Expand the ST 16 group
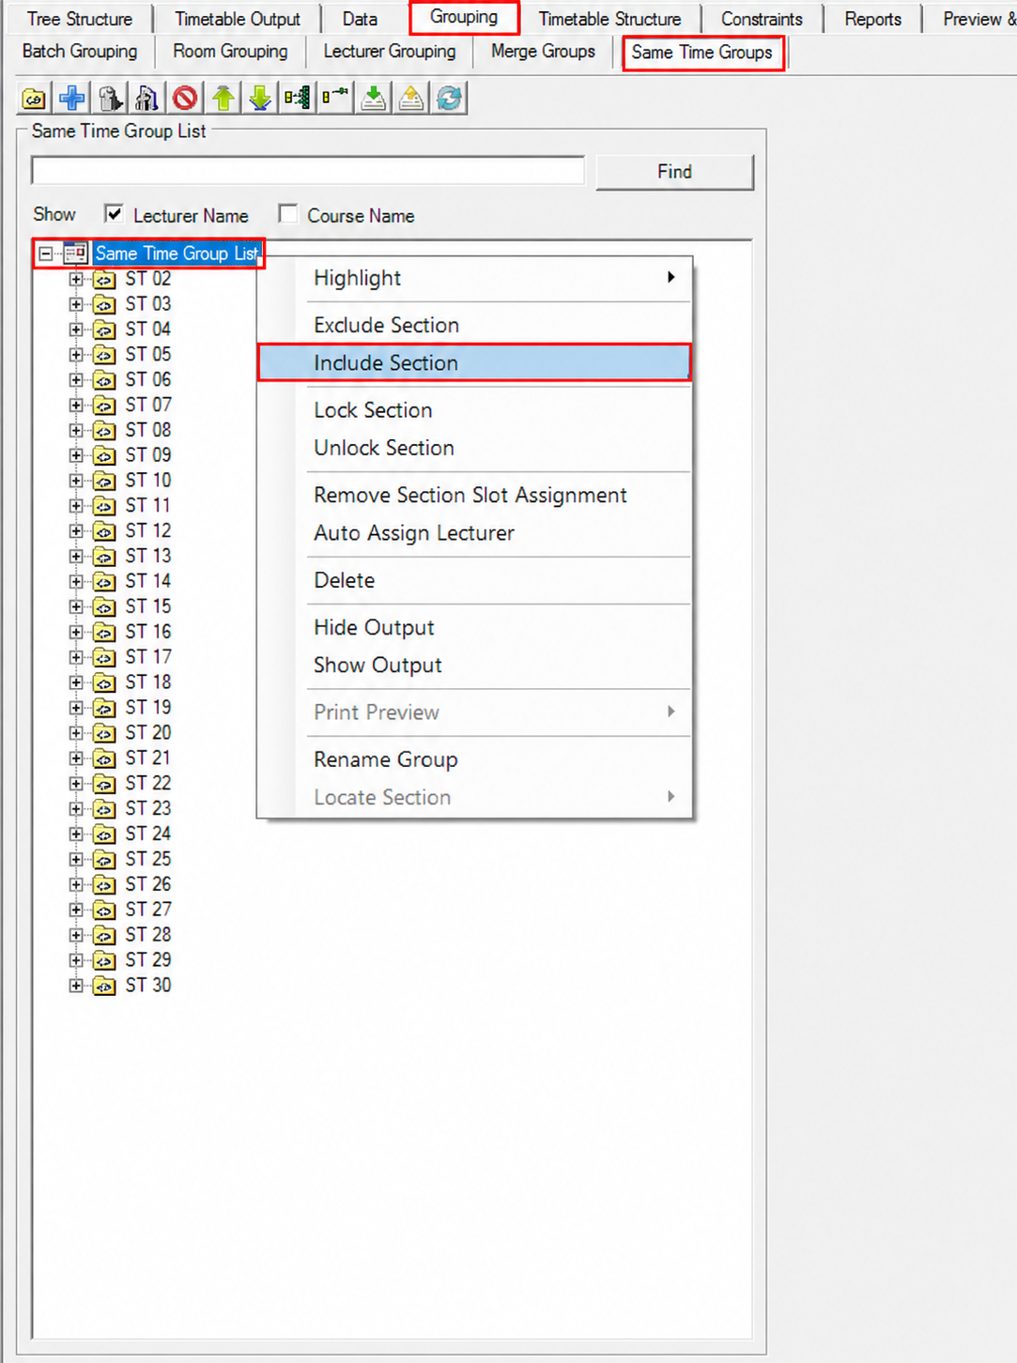This screenshot has height=1363, width=1017. click(x=76, y=633)
